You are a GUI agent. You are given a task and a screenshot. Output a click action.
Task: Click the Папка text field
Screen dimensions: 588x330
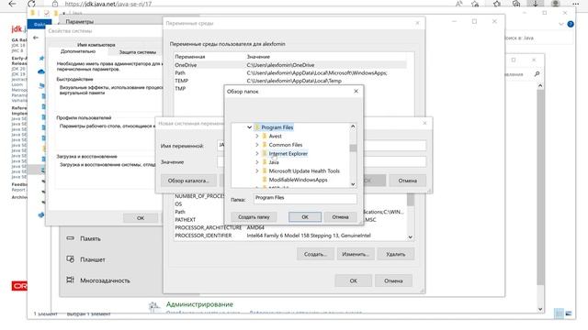[x=305, y=199]
